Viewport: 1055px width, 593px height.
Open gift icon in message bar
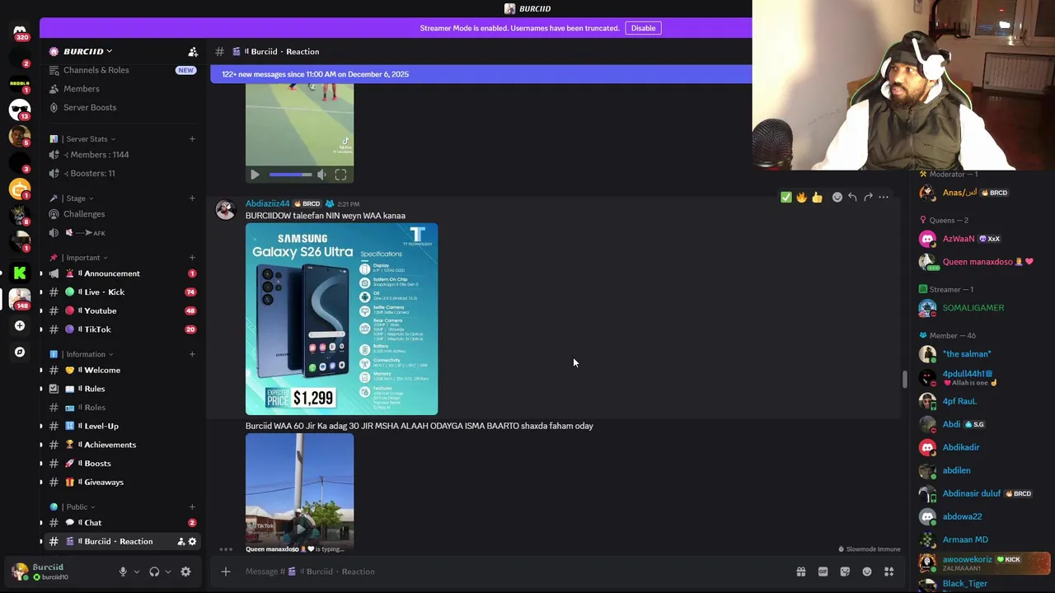pyautogui.click(x=800, y=572)
